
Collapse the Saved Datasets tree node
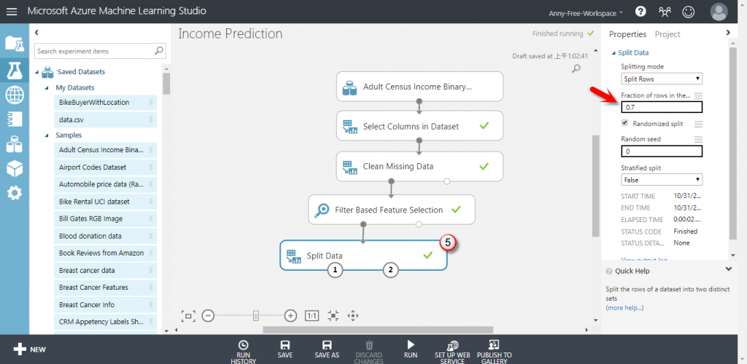38,72
